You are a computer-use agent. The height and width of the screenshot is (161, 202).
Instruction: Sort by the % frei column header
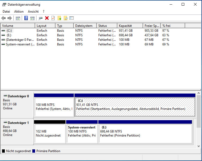(173, 26)
